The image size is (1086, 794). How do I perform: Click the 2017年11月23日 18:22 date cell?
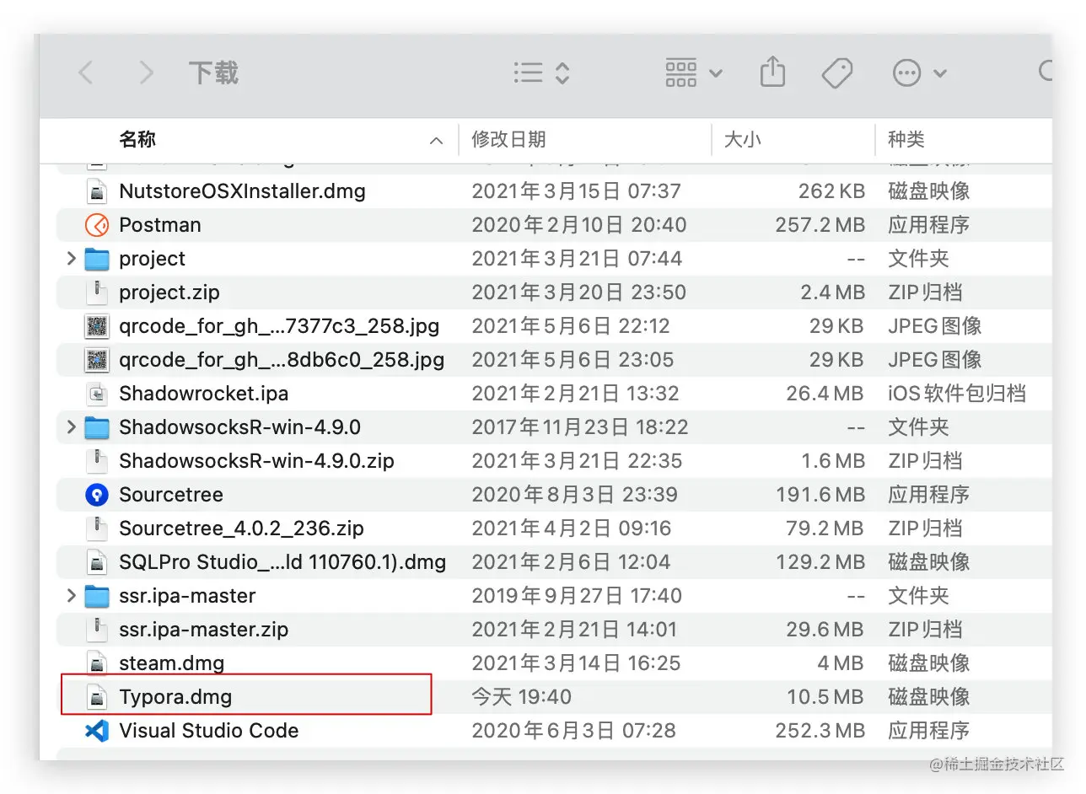coord(580,427)
